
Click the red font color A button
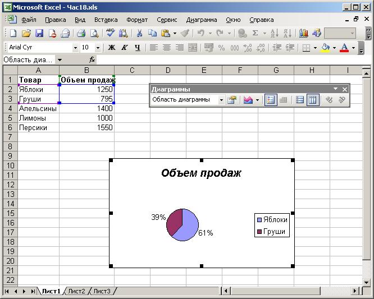click(344, 48)
